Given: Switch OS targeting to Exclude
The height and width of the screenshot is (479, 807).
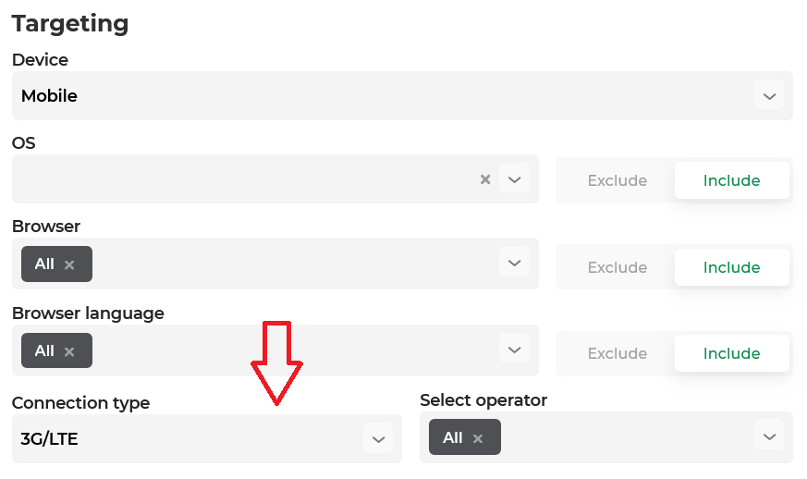Looking at the screenshot, I should 617,180.
